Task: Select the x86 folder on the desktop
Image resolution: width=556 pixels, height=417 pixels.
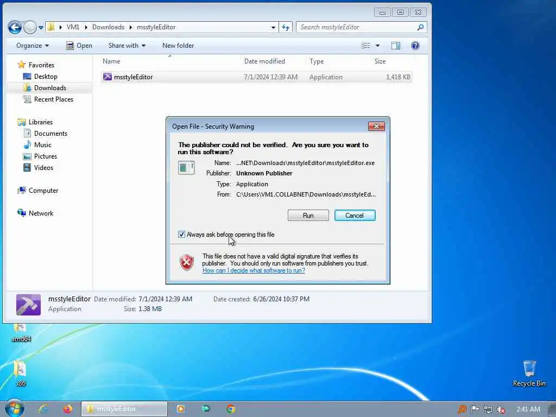Action: (20, 374)
